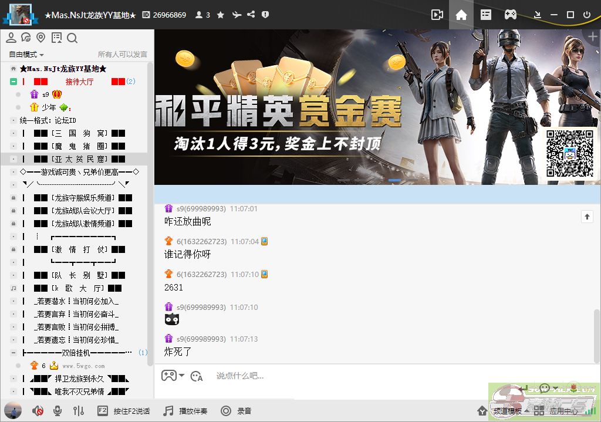Expand the chat gamepad dropdown arrow

click(182, 375)
